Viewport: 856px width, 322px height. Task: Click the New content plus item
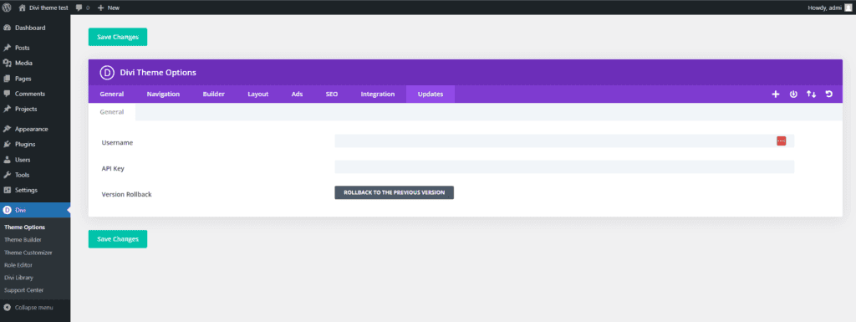tap(108, 8)
